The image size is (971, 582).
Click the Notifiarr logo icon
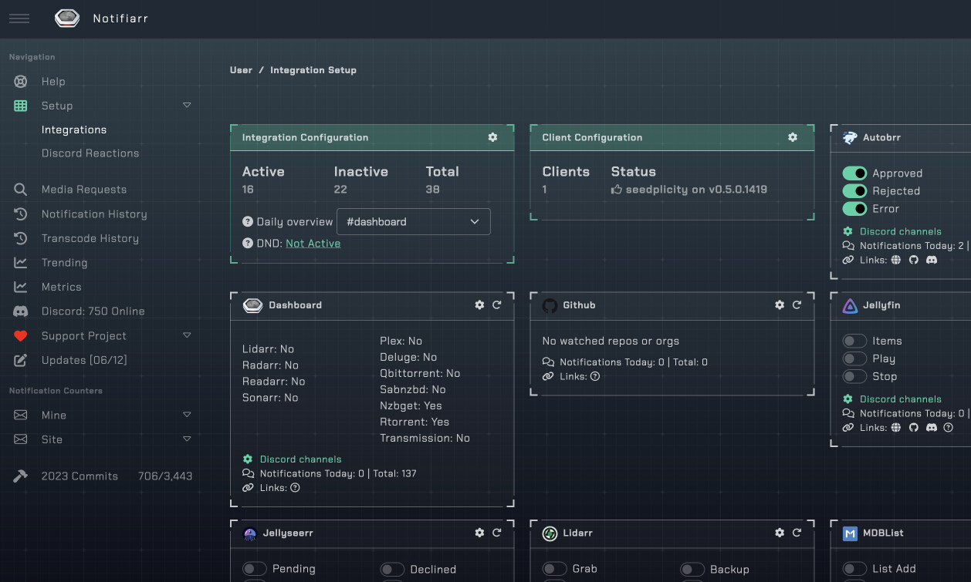pyautogui.click(x=67, y=19)
